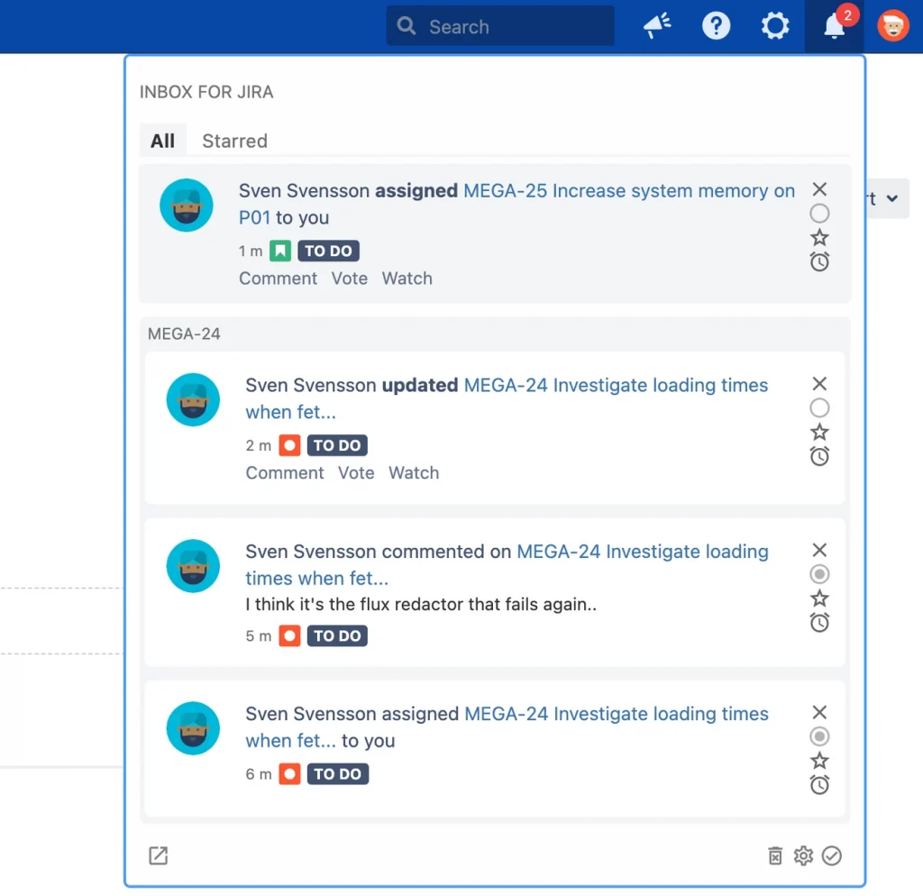The width and height of the screenshot is (923, 896).
Task: Click Sven Svensson avatar on commented notification
Action: pos(193,566)
